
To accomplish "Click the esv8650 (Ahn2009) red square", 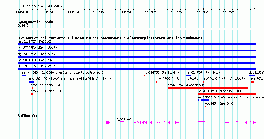I will click(206, 106).
